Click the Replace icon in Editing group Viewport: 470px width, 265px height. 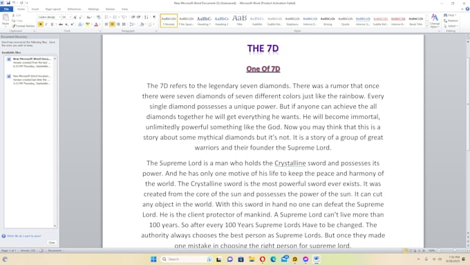tap(445, 21)
